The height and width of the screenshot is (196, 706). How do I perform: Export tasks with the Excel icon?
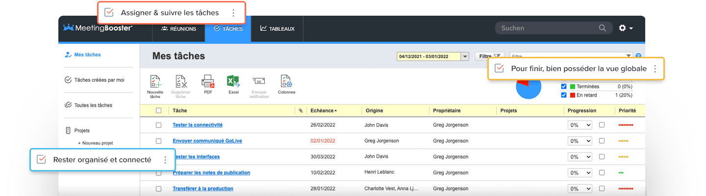(233, 81)
